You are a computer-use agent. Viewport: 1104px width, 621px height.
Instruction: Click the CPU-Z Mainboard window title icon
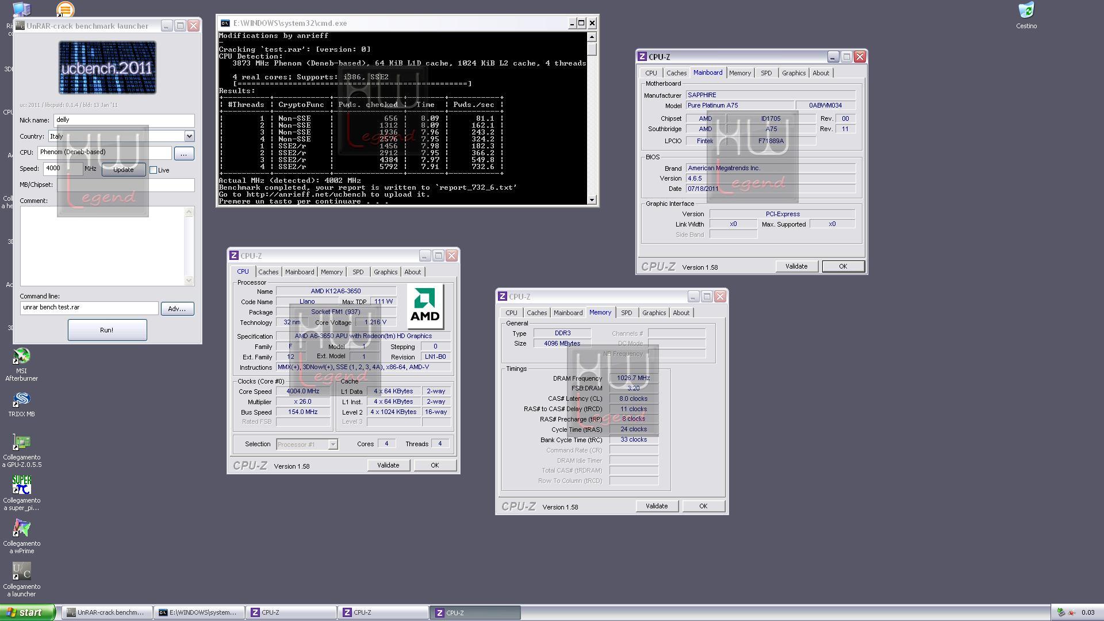[x=642, y=57]
